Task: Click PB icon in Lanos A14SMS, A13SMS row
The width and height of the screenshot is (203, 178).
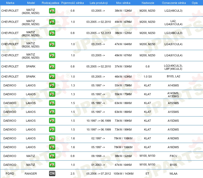Action: click(52, 94)
